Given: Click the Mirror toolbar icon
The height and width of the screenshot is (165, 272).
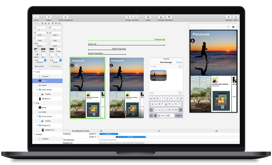Looking at the screenshot, I should 235,17.
